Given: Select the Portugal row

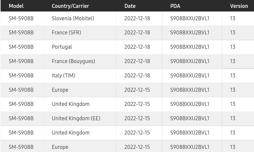Looking at the screenshot, I should click(x=127, y=47).
